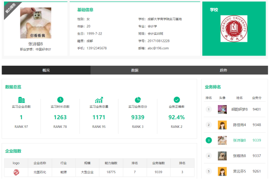Click the RANK 78 label
The height and width of the screenshot is (179, 270).
60,126
